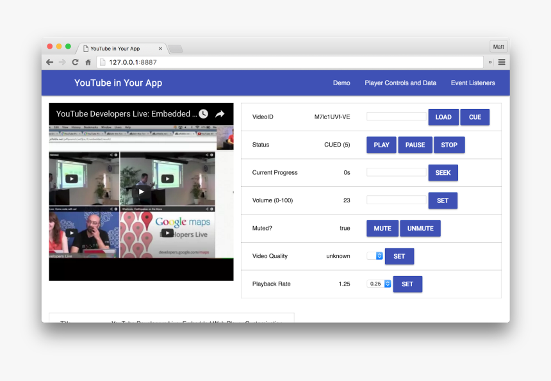Click the page document icon in address bar
Viewport: 551px width, 381px height.
coord(103,62)
